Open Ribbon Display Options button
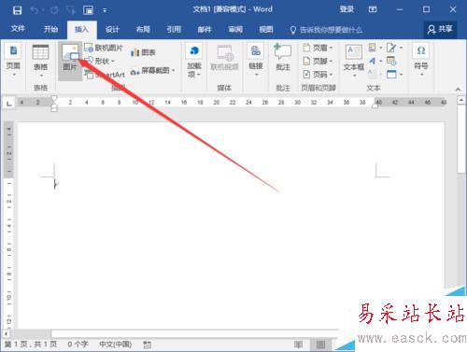The width and height of the screenshot is (467, 352). (x=373, y=9)
